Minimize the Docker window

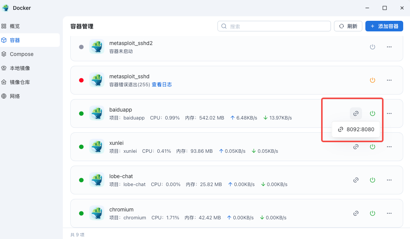367,8
